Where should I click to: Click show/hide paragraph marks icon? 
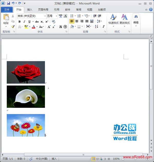click(x=104, y=27)
